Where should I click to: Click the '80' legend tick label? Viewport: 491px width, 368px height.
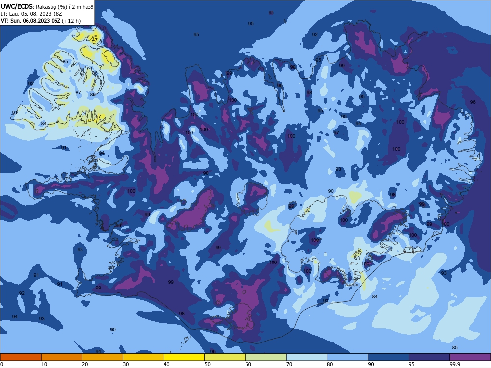click(x=330, y=364)
